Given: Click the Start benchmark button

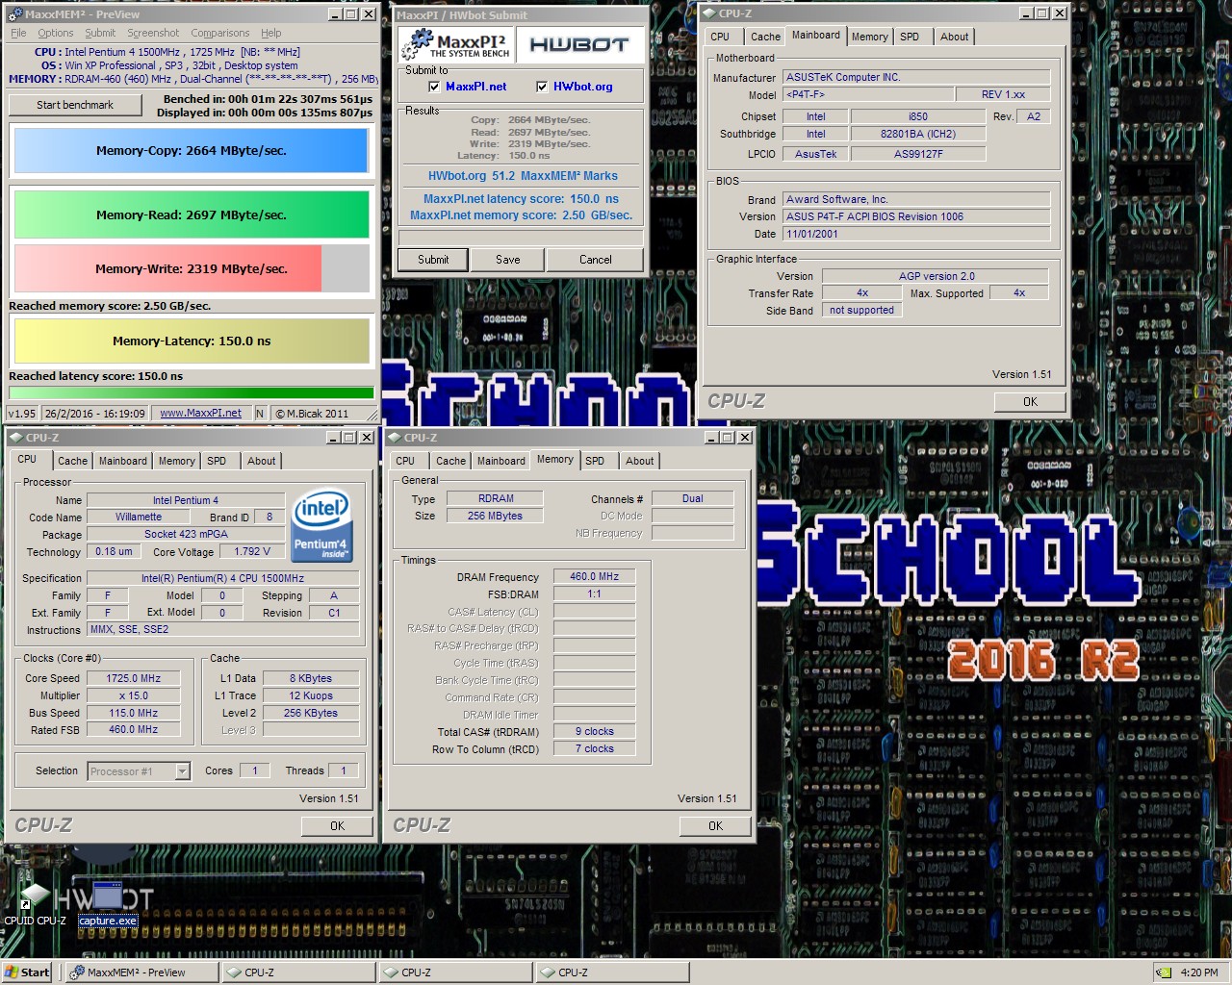Looking at the screenshot, I should coord(75,105).
